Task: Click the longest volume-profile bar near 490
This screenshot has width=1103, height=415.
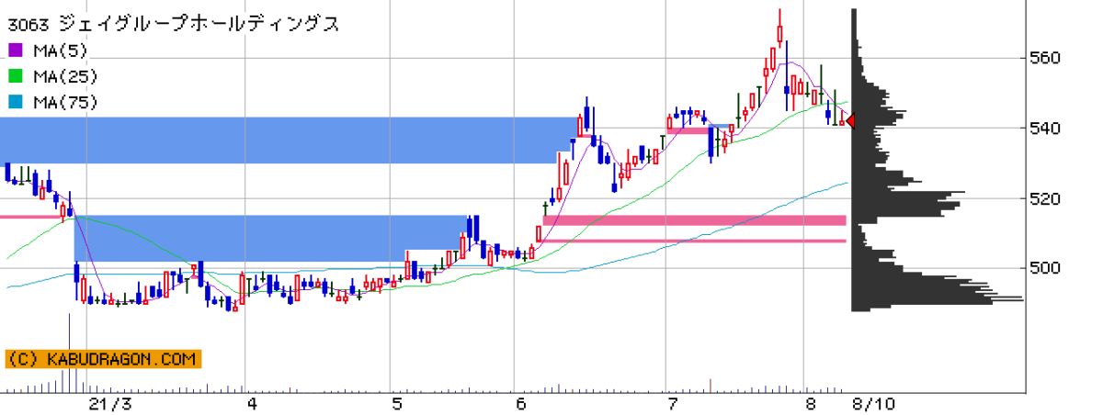Action: pyautogui.click(x=937, y=299)
